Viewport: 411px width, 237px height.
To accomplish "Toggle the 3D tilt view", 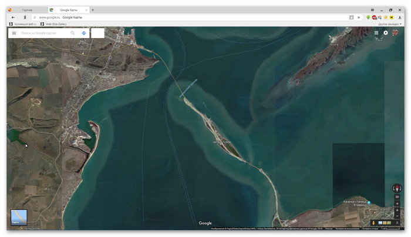I will [x=397, y=196].
